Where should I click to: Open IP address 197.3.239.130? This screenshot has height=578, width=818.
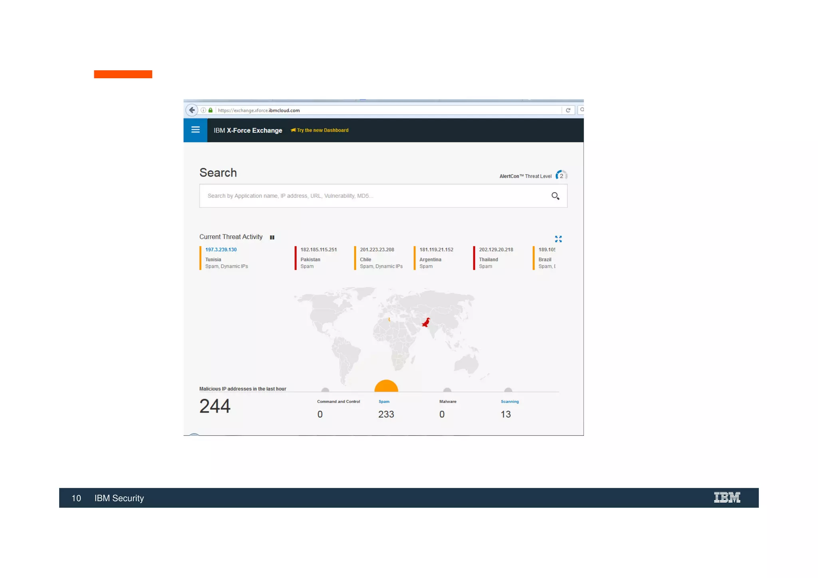221,250
